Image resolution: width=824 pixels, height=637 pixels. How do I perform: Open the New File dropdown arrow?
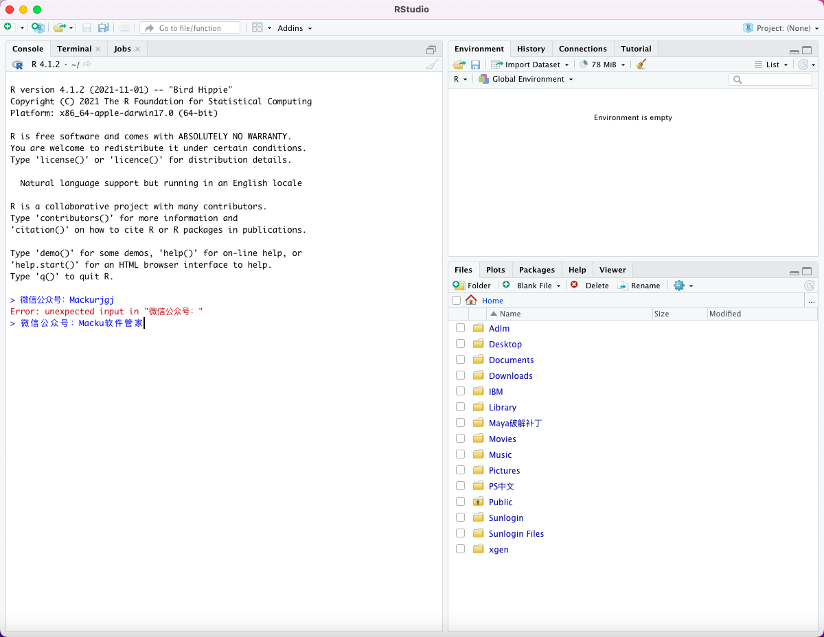pyautogui.click(x=22, y=28)
